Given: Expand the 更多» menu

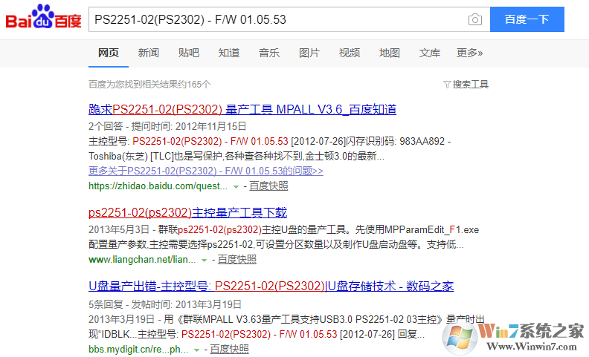Looking at the screenshot, I should click(469, 53).
